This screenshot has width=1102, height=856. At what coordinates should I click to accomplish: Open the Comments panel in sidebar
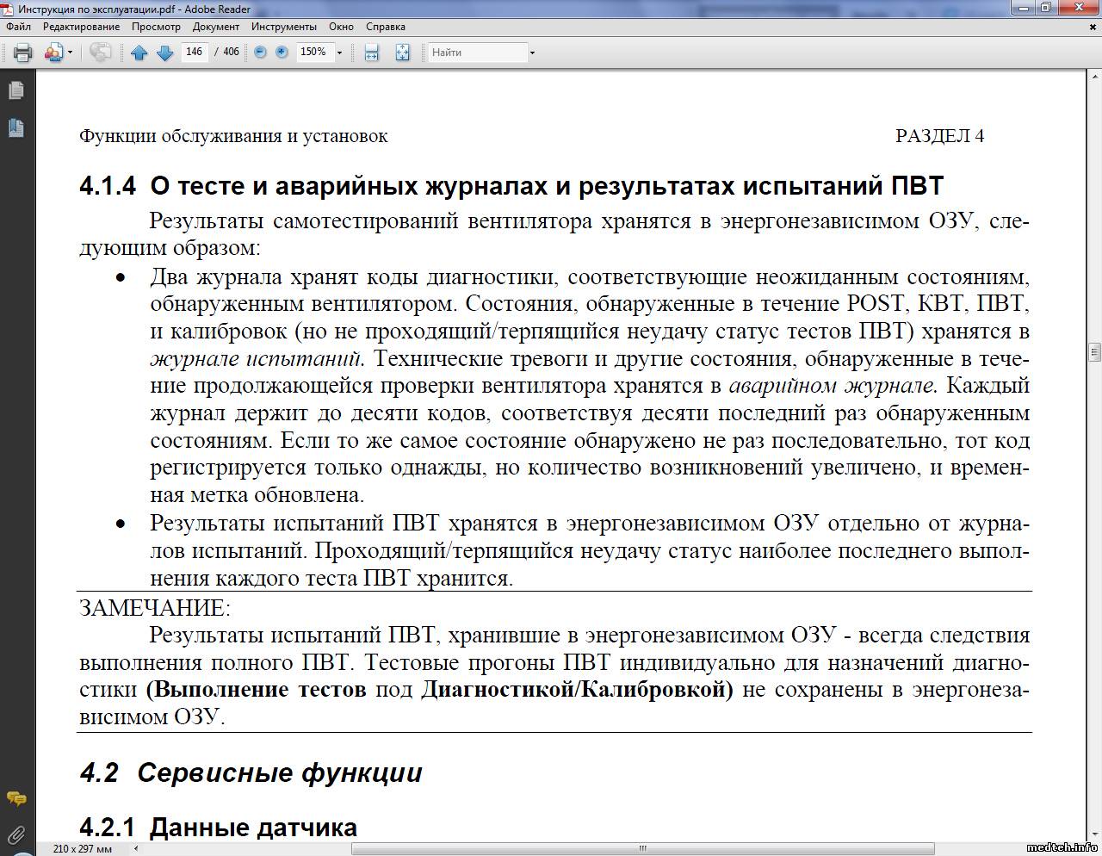[15, 798]
